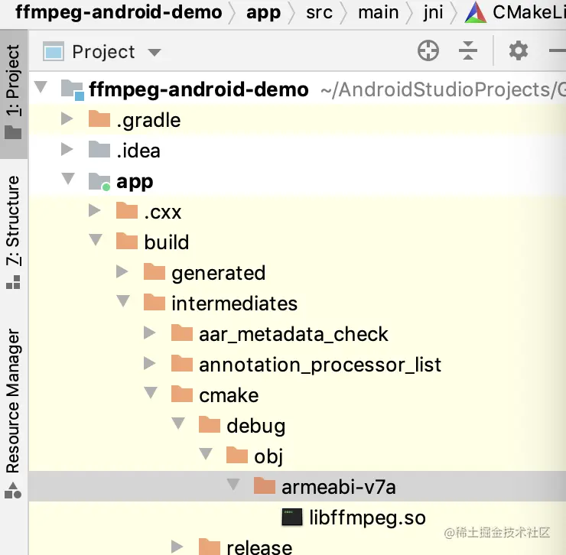This screenshot has width=566, height=555.
Task: Expand the annotation_processor_list folder
Action: [149, 363]
